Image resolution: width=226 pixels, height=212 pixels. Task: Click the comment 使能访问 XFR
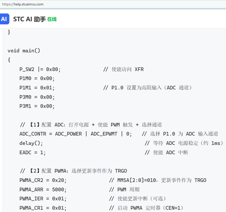[x=124, y=69]
